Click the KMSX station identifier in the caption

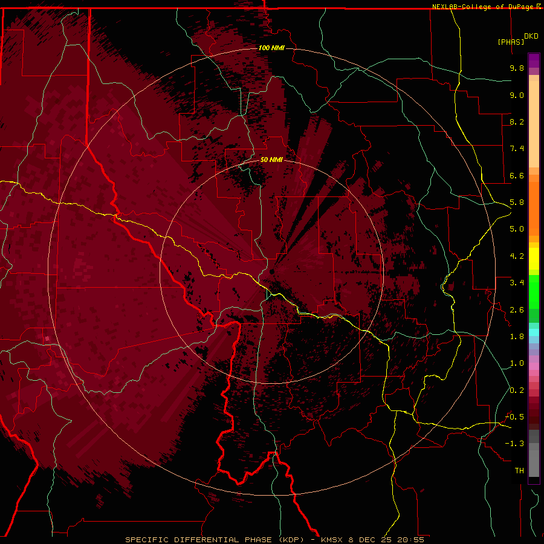pos(333,540)
